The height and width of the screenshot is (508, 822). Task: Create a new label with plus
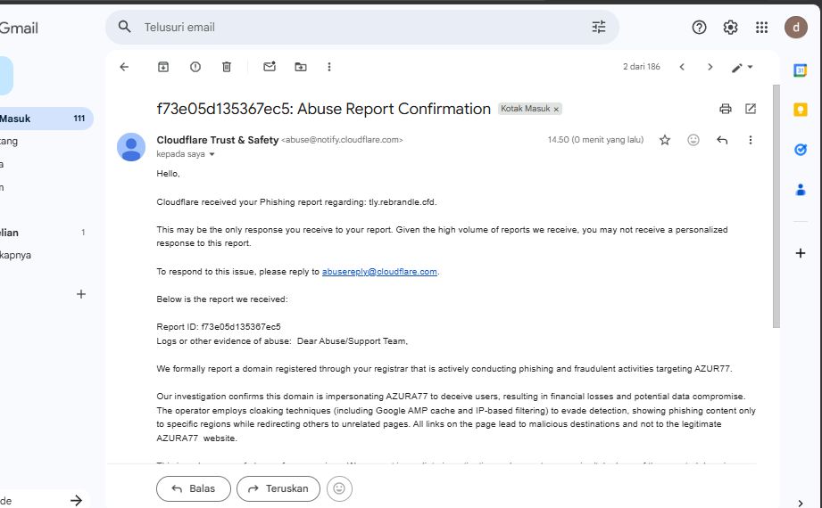tap(80, 294)
